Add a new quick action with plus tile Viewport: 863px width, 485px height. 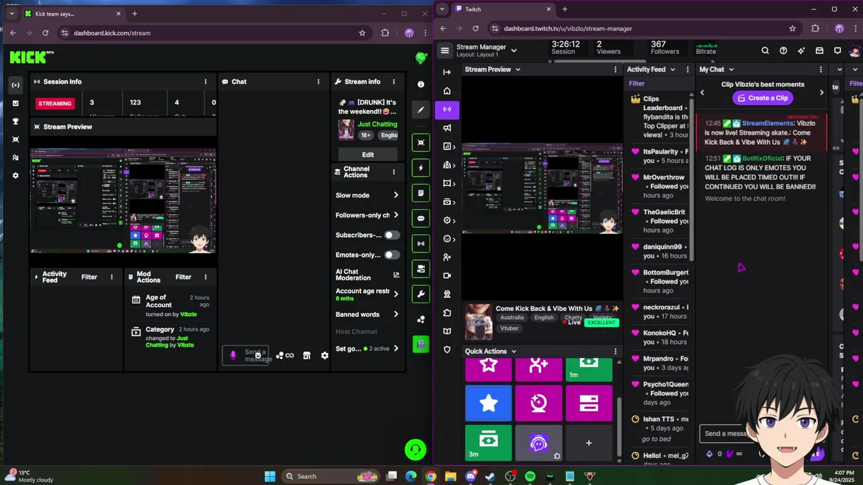[x=589, y=443]
